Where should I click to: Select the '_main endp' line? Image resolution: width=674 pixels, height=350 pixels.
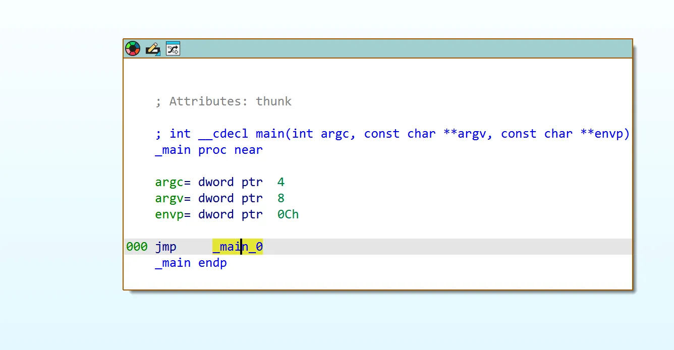(x=191, y=263)
